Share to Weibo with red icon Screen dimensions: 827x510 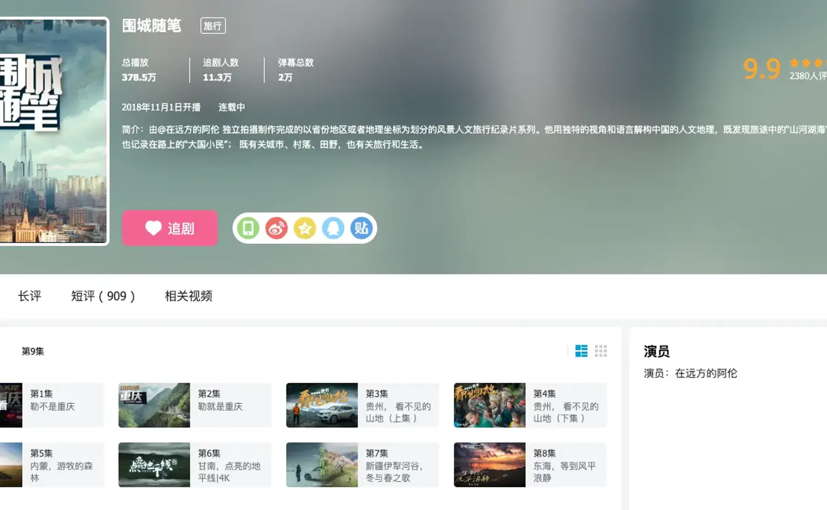[276, 228]
